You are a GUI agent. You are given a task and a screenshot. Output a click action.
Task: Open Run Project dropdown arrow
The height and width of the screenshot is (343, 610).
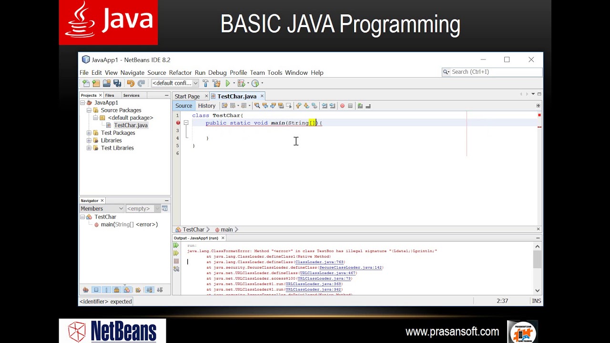click(x=234, y=83)
